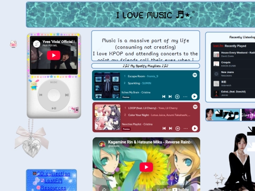Click the iPod center select button
The image size is (255, 191).
coord(54,95)
